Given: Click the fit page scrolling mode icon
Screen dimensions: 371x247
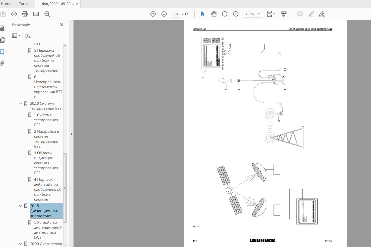Looking at the screenshot, I should [269, 14].
